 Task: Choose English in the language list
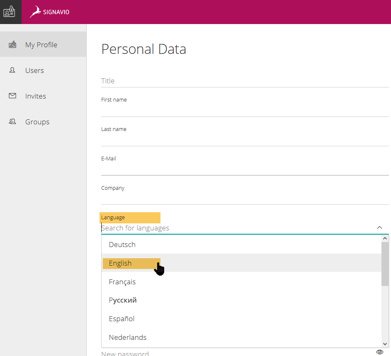coord(241,263)
